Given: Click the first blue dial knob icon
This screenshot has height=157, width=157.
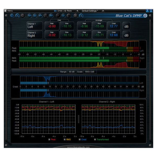Looking at the screenshot, I should tap(18, 16).
